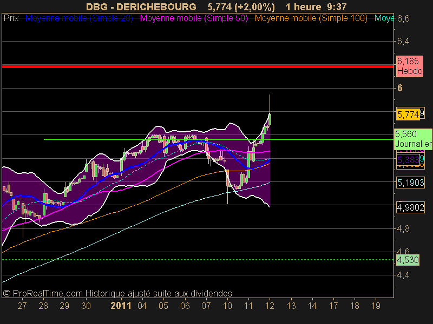Click the "06" date on the time axis
The width and height of the screenshot is (433, 324).
(x=185, y=306)
